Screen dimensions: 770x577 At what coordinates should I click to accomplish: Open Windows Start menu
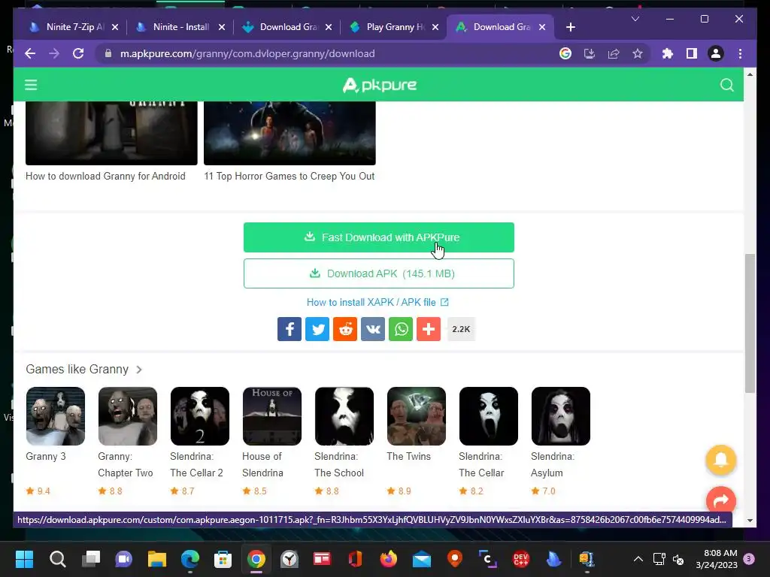pos(24,559)
